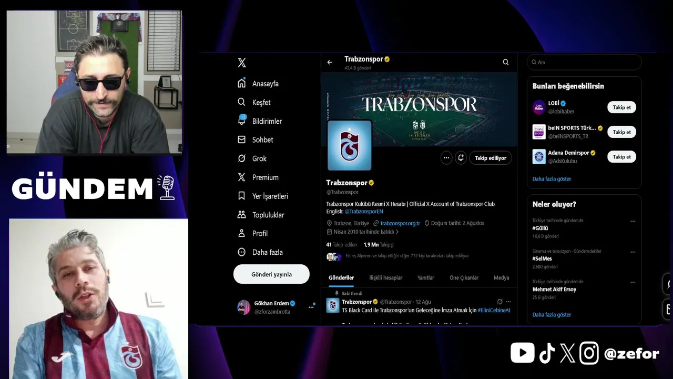Switch to Öne Çıkanlar tab

[464, 277]
